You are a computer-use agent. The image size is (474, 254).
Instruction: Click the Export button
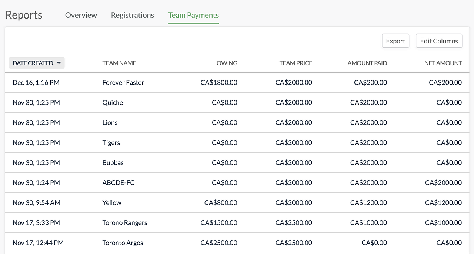[x=395, y=41]
